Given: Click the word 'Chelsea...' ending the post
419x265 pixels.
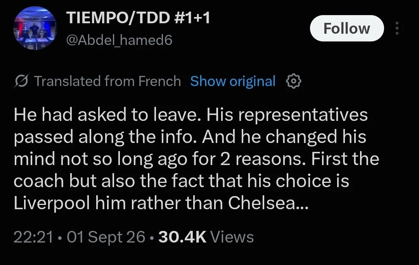Looking at the screenshot, I should coord(268,203).
